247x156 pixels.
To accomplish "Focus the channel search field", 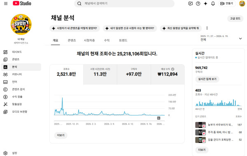I will click(124, 3).
